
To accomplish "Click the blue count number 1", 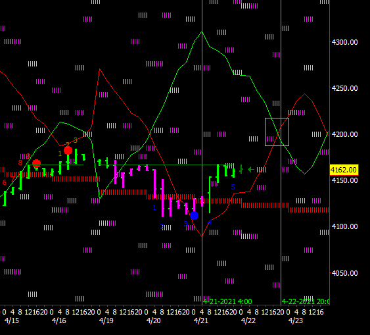I will [154, 208].
